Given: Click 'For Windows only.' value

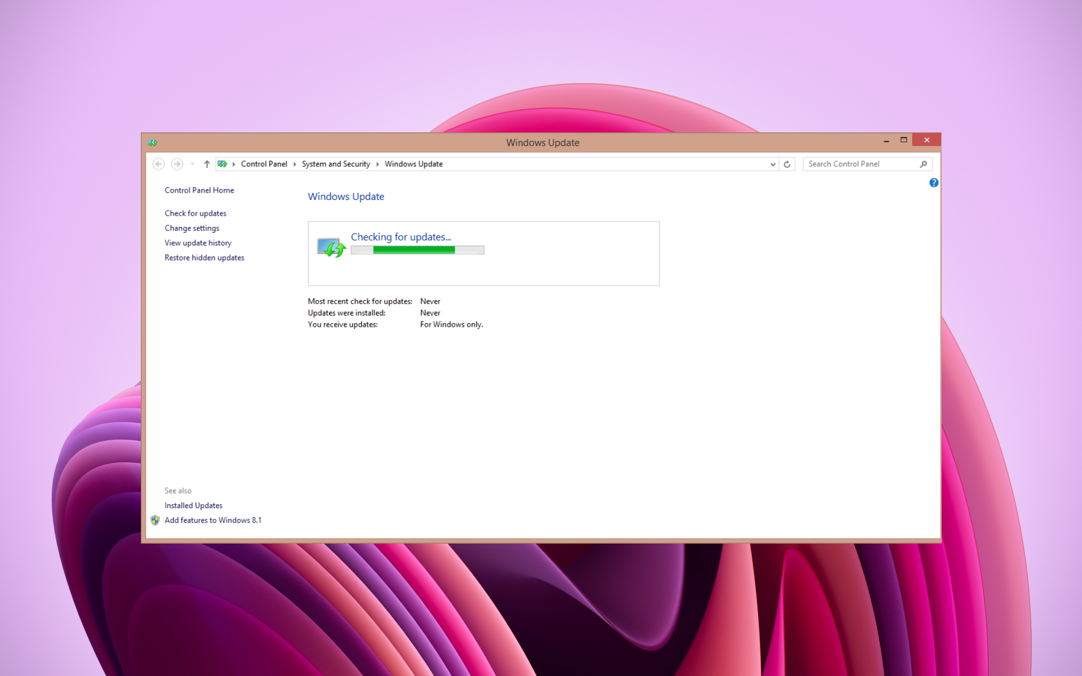Looking at the screenshot, I should point(451,324).
